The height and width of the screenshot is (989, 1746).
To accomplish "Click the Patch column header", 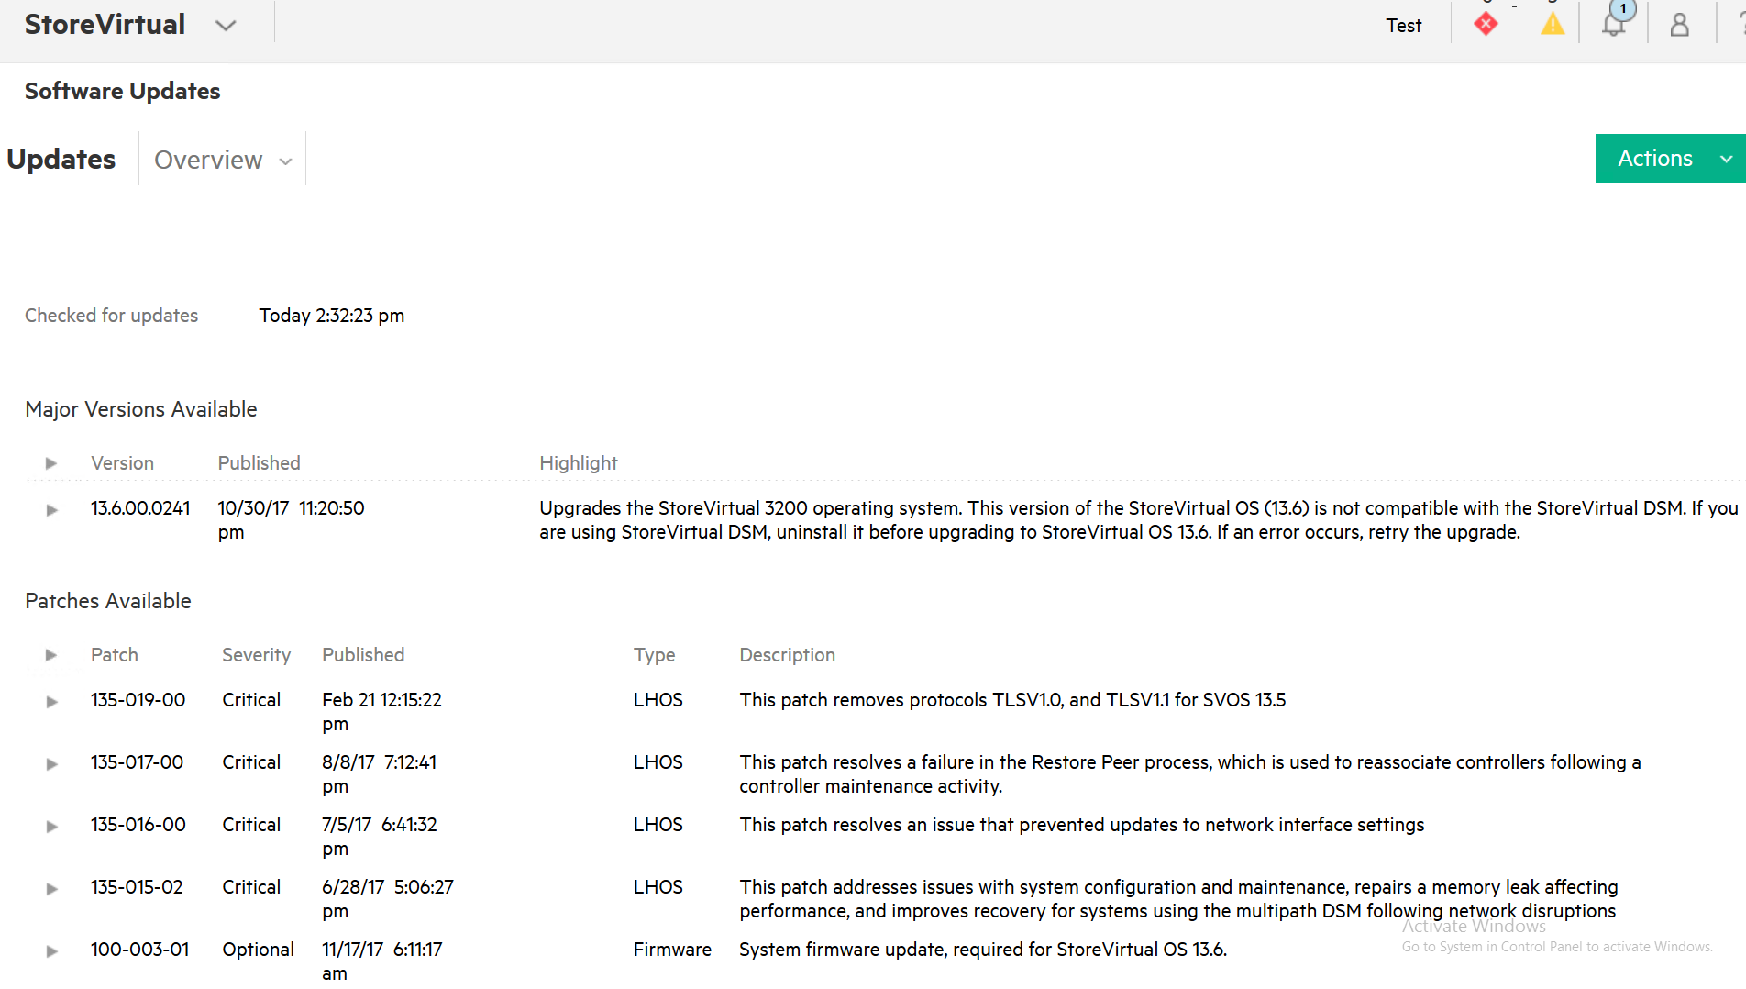I will (115, 655).
